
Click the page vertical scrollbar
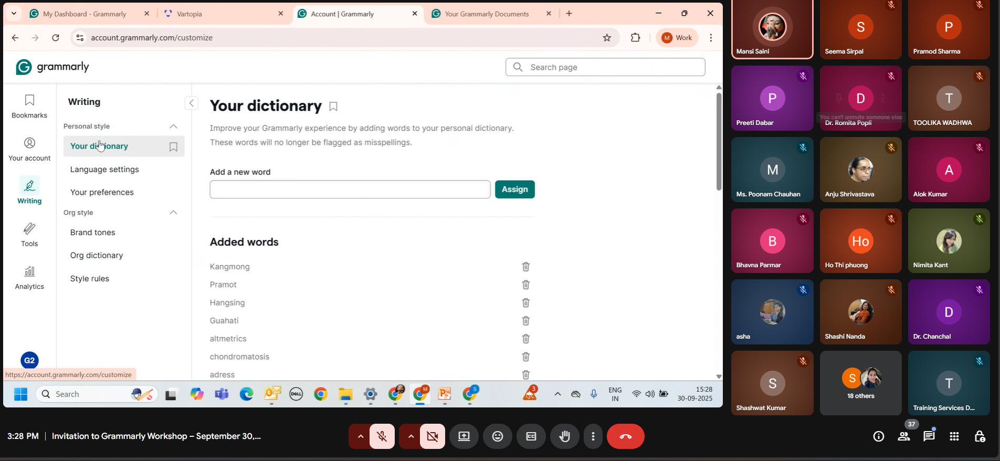[719, 142]
